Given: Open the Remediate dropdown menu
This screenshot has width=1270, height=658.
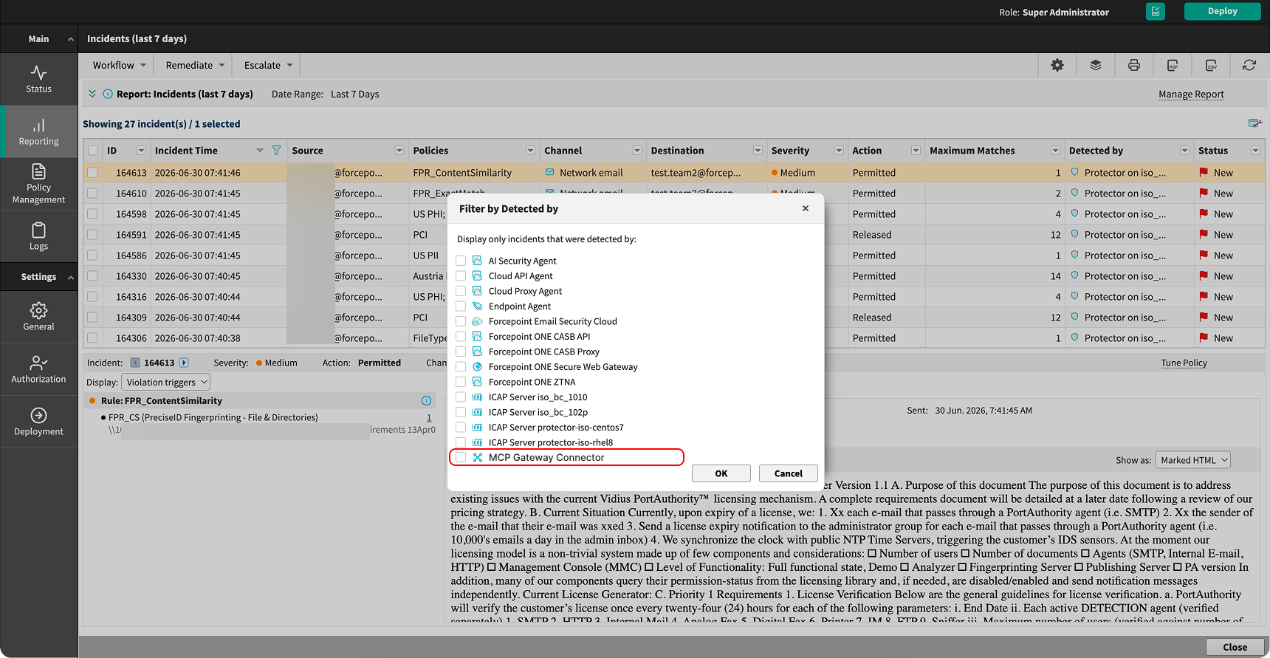Looking at the screenshot, I should coord(195,65).
